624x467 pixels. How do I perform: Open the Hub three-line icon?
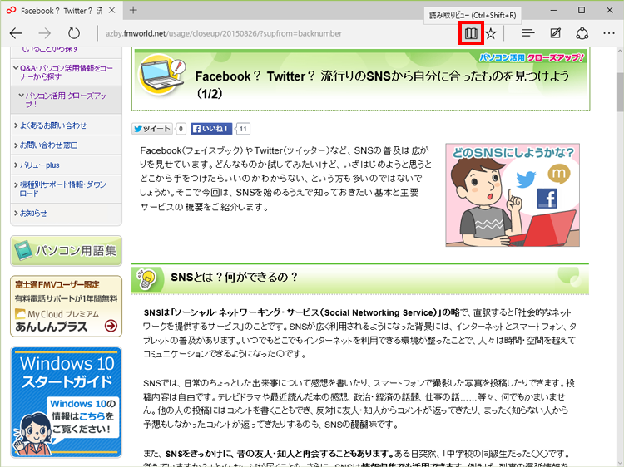(527, 33)
